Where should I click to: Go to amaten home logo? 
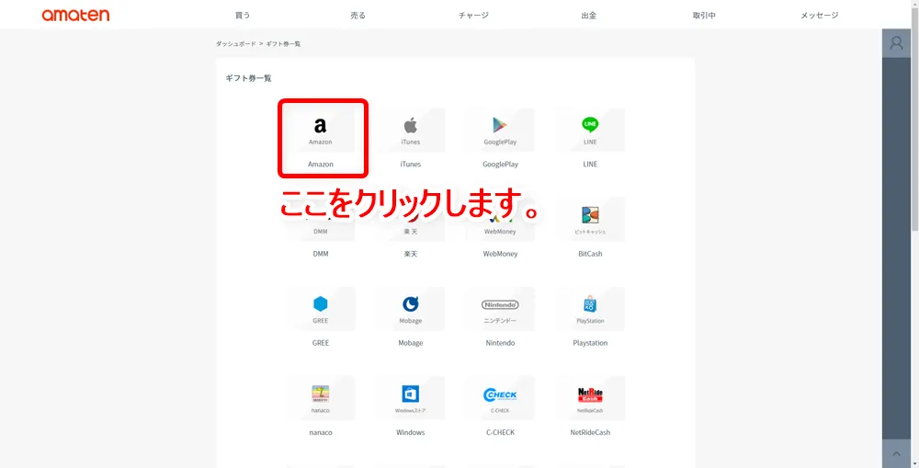point(75,16)
